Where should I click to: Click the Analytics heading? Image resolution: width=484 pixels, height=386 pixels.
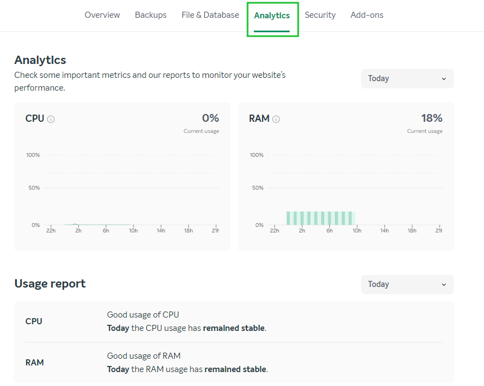[x=40, y=60]
